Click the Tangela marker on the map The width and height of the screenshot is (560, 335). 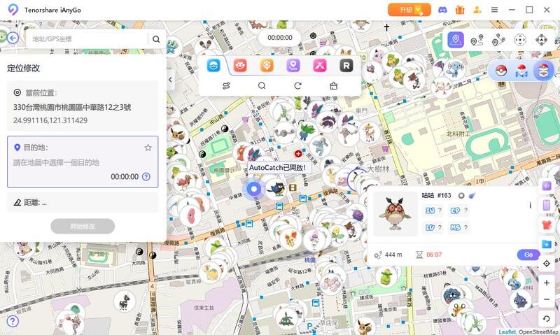452,296
